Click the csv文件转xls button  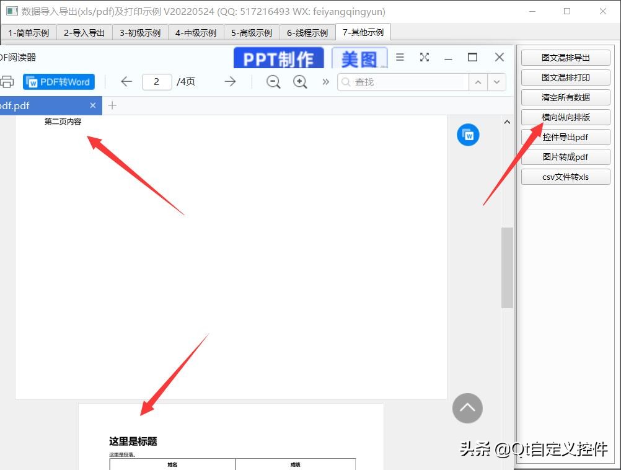[x=565, y=177]
